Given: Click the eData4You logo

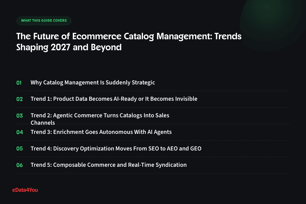Looking at the screenshot, I should [25, 190].
